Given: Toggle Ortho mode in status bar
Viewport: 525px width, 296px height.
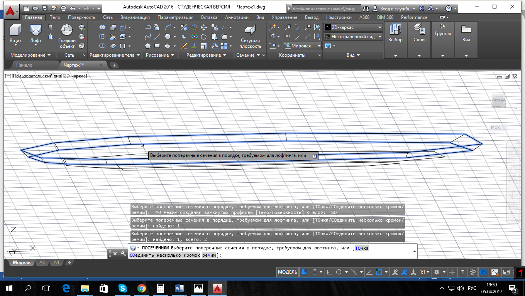Looking at the screenshot, I should click(330, 272).
